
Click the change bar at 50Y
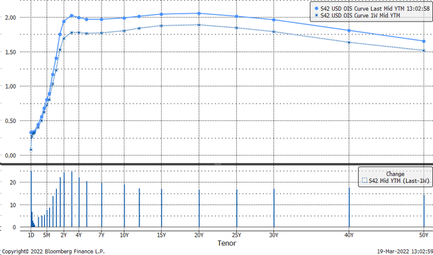click(x=424, y=211)
